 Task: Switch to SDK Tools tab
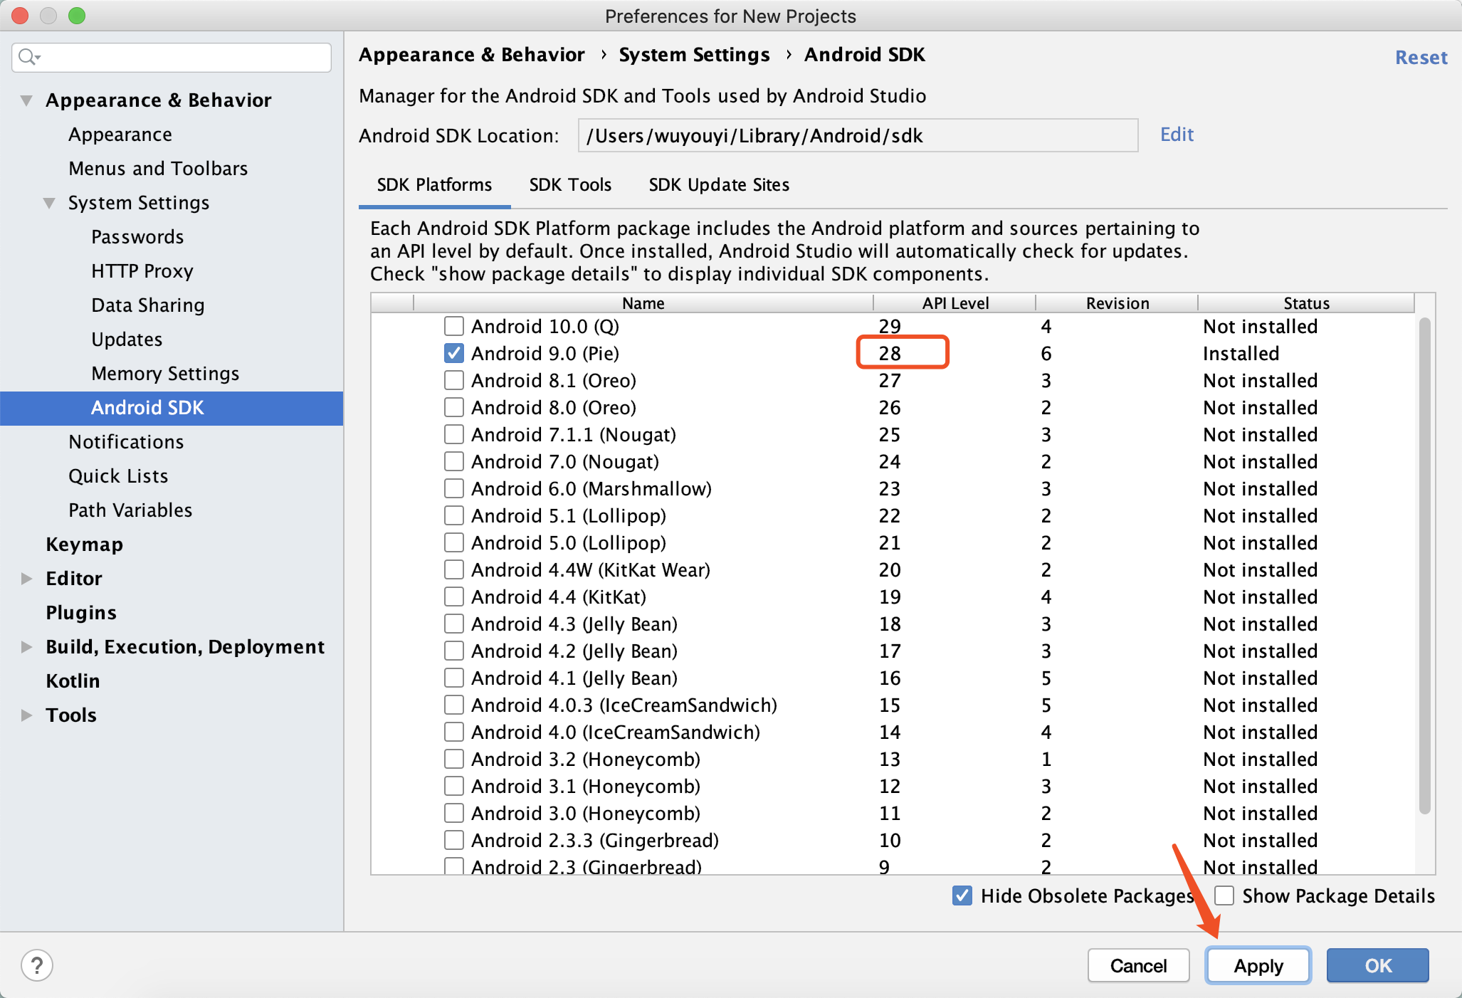coord(570,185)
